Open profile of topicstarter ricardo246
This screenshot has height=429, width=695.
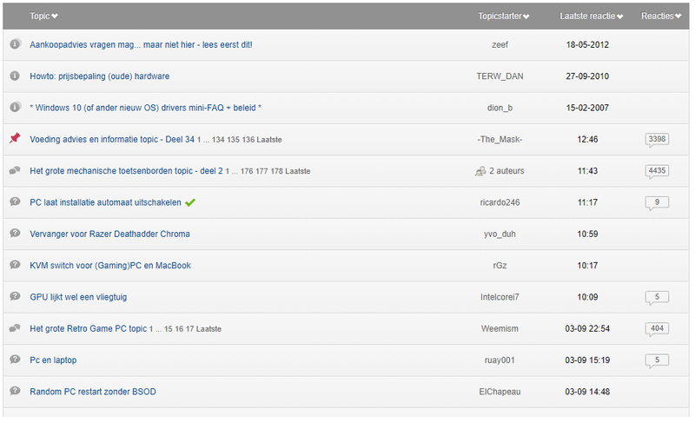coord(500,202)
